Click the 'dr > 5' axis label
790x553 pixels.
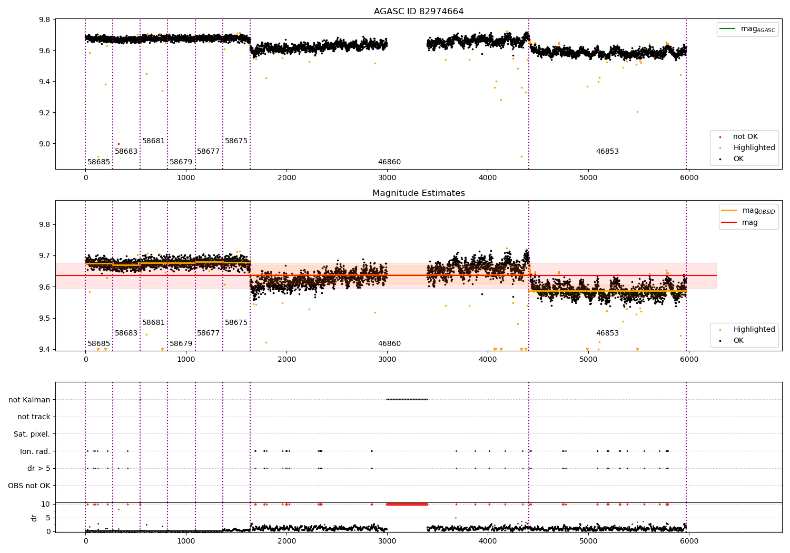39,469
